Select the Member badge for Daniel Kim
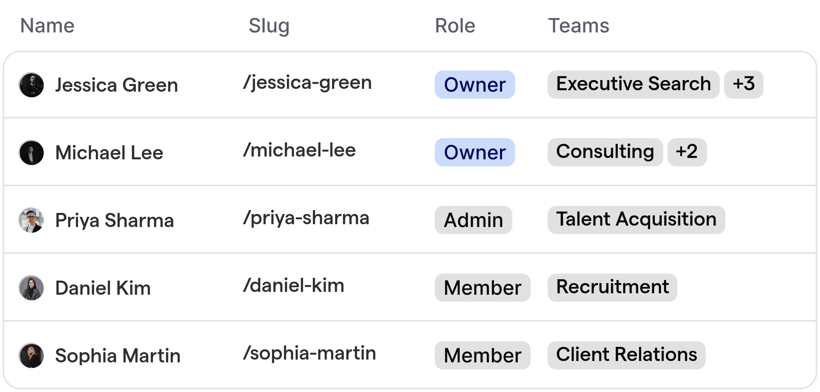820x392 pixels. click(x=482, y=288)
